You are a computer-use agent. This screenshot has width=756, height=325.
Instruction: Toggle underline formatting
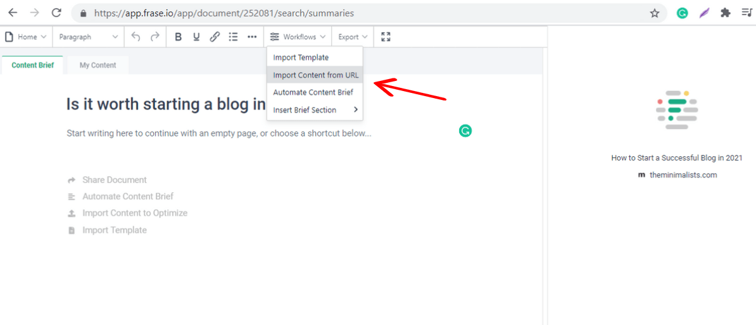pos(196,37)
